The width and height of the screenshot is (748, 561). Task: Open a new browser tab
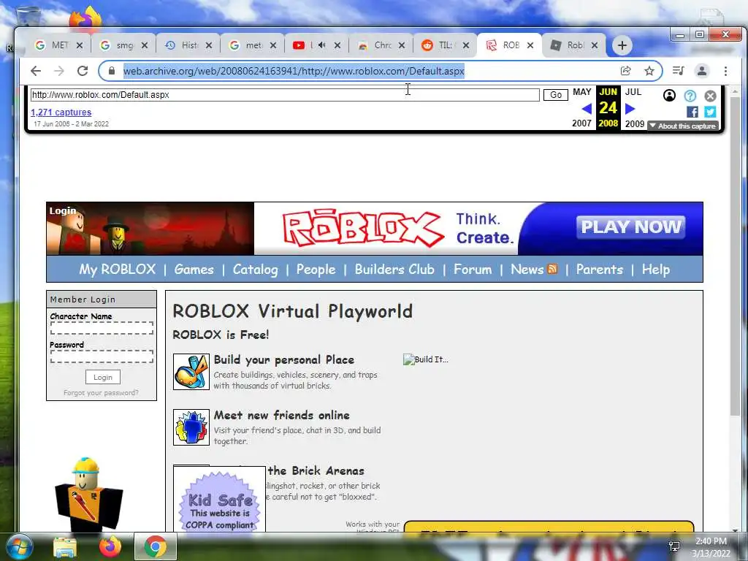[622, 45]
